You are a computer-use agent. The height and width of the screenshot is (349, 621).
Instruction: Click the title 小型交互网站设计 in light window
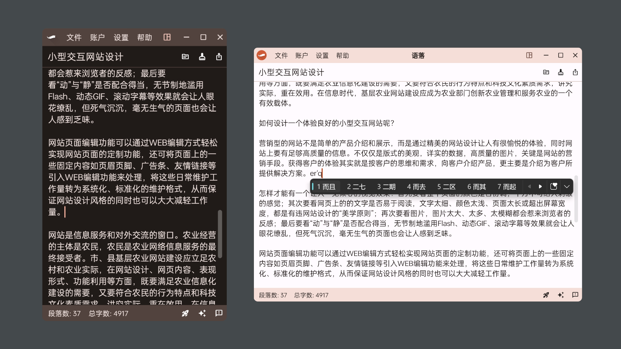point(291,72)
